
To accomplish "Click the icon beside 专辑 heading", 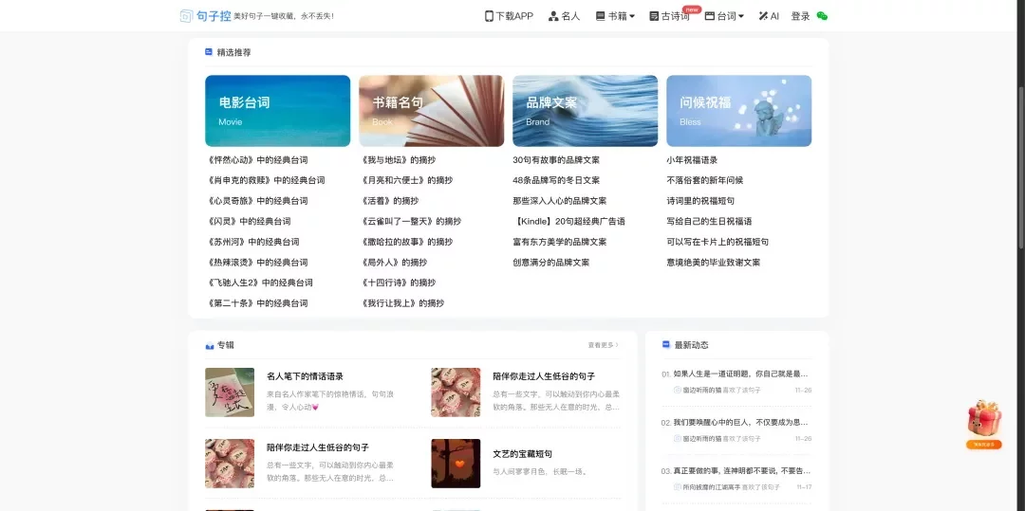I will click(x=209, y=345).
